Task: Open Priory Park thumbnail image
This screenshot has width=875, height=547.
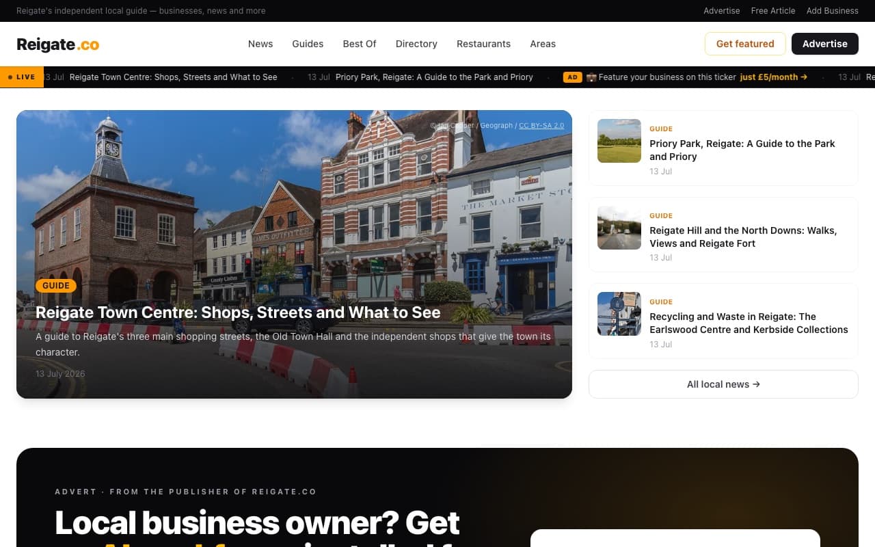Action: pos(619,141)
